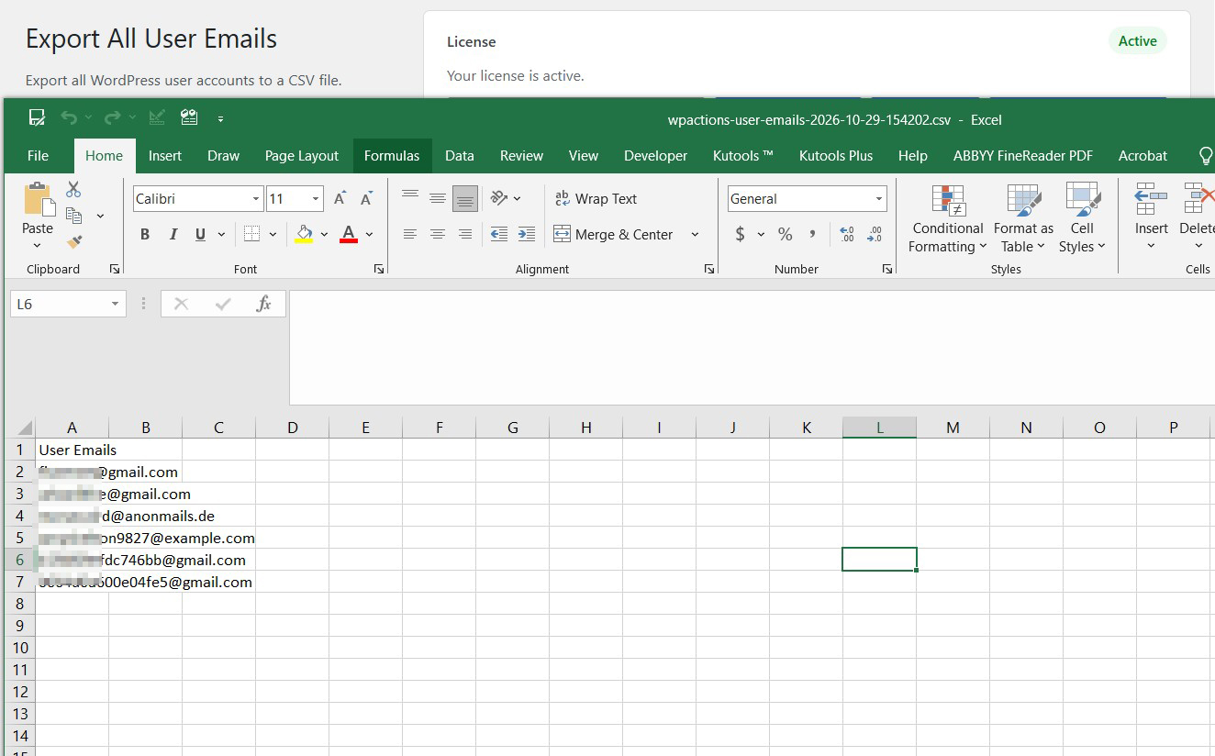The width and height of the screenshot is (1215, 756).
Task: Click Merge & Center button
Action: click(614, 235)
